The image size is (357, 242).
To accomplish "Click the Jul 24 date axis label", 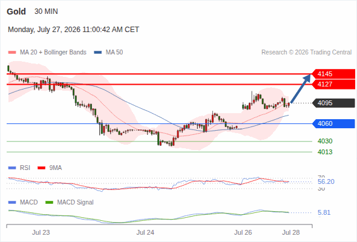I will pos(145,232).
